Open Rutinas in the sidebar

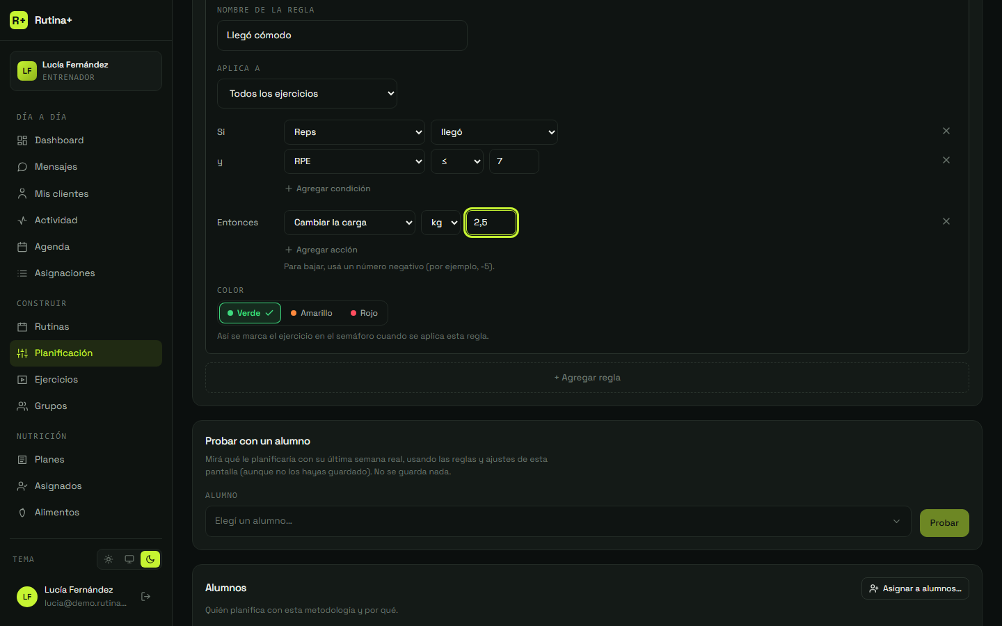(x=86, y=327)
